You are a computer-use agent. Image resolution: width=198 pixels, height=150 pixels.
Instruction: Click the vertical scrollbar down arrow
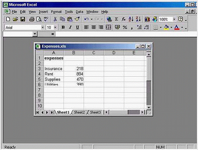click(x=149, y=108)
